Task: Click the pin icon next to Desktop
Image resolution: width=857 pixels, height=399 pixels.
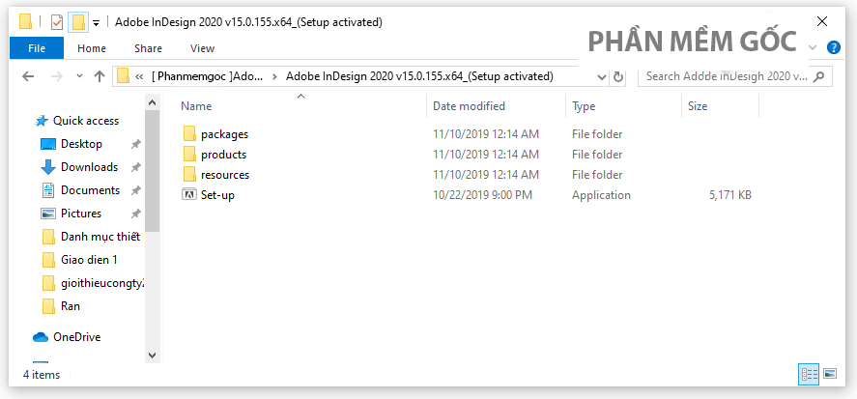Action: [135, 144]
